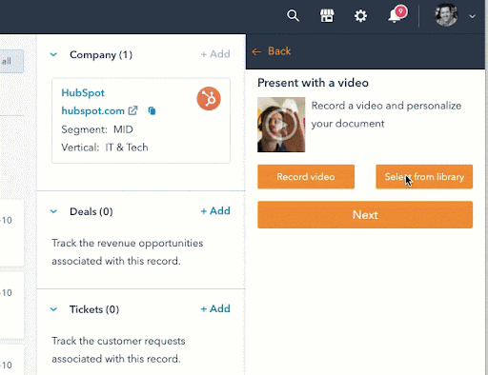Image resolution: width=488 pixels, height=375 pixels.
Task: Click the HubSpot sprocket logo
Action: click(209, 99)
